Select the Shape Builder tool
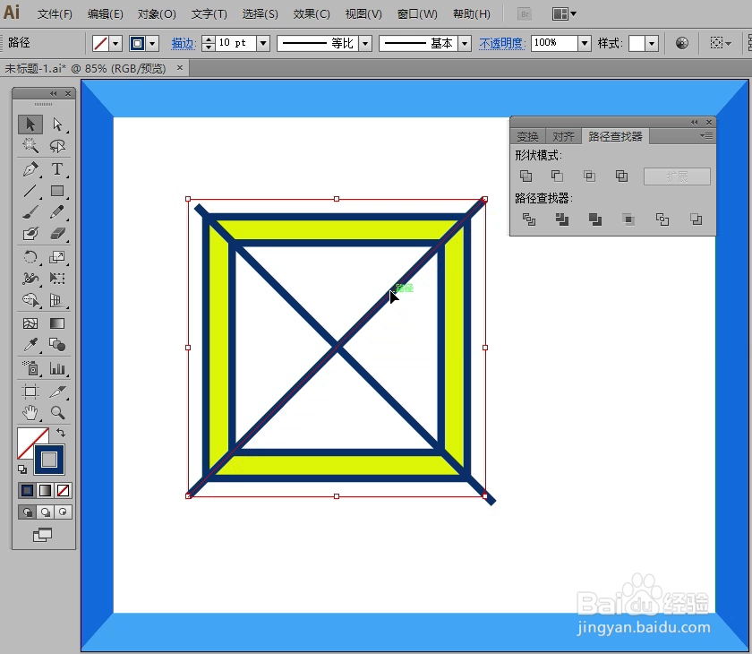Viewport: 752px width, 654px height. (x=30, y=300)
